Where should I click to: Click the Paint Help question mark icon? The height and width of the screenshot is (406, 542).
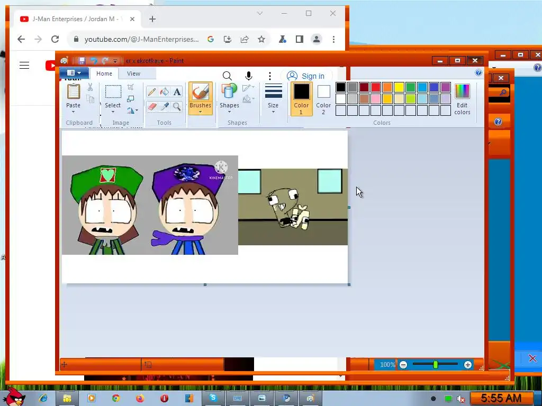tap(478, 72)
